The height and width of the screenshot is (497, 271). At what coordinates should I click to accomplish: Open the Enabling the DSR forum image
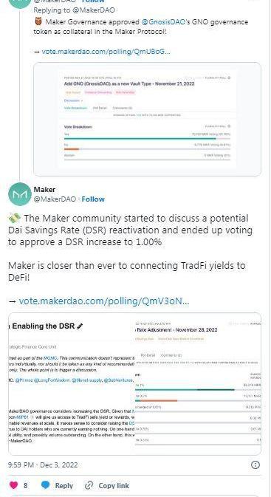coord(72,384)
